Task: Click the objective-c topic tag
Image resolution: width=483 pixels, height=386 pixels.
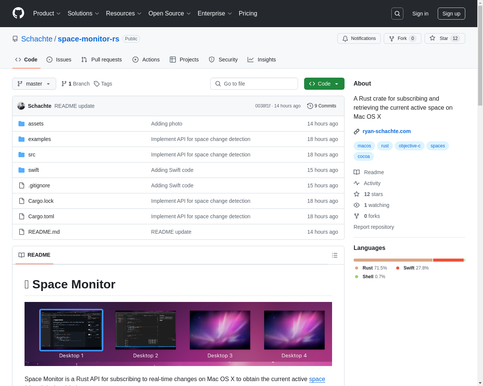Action: point(409,146)
